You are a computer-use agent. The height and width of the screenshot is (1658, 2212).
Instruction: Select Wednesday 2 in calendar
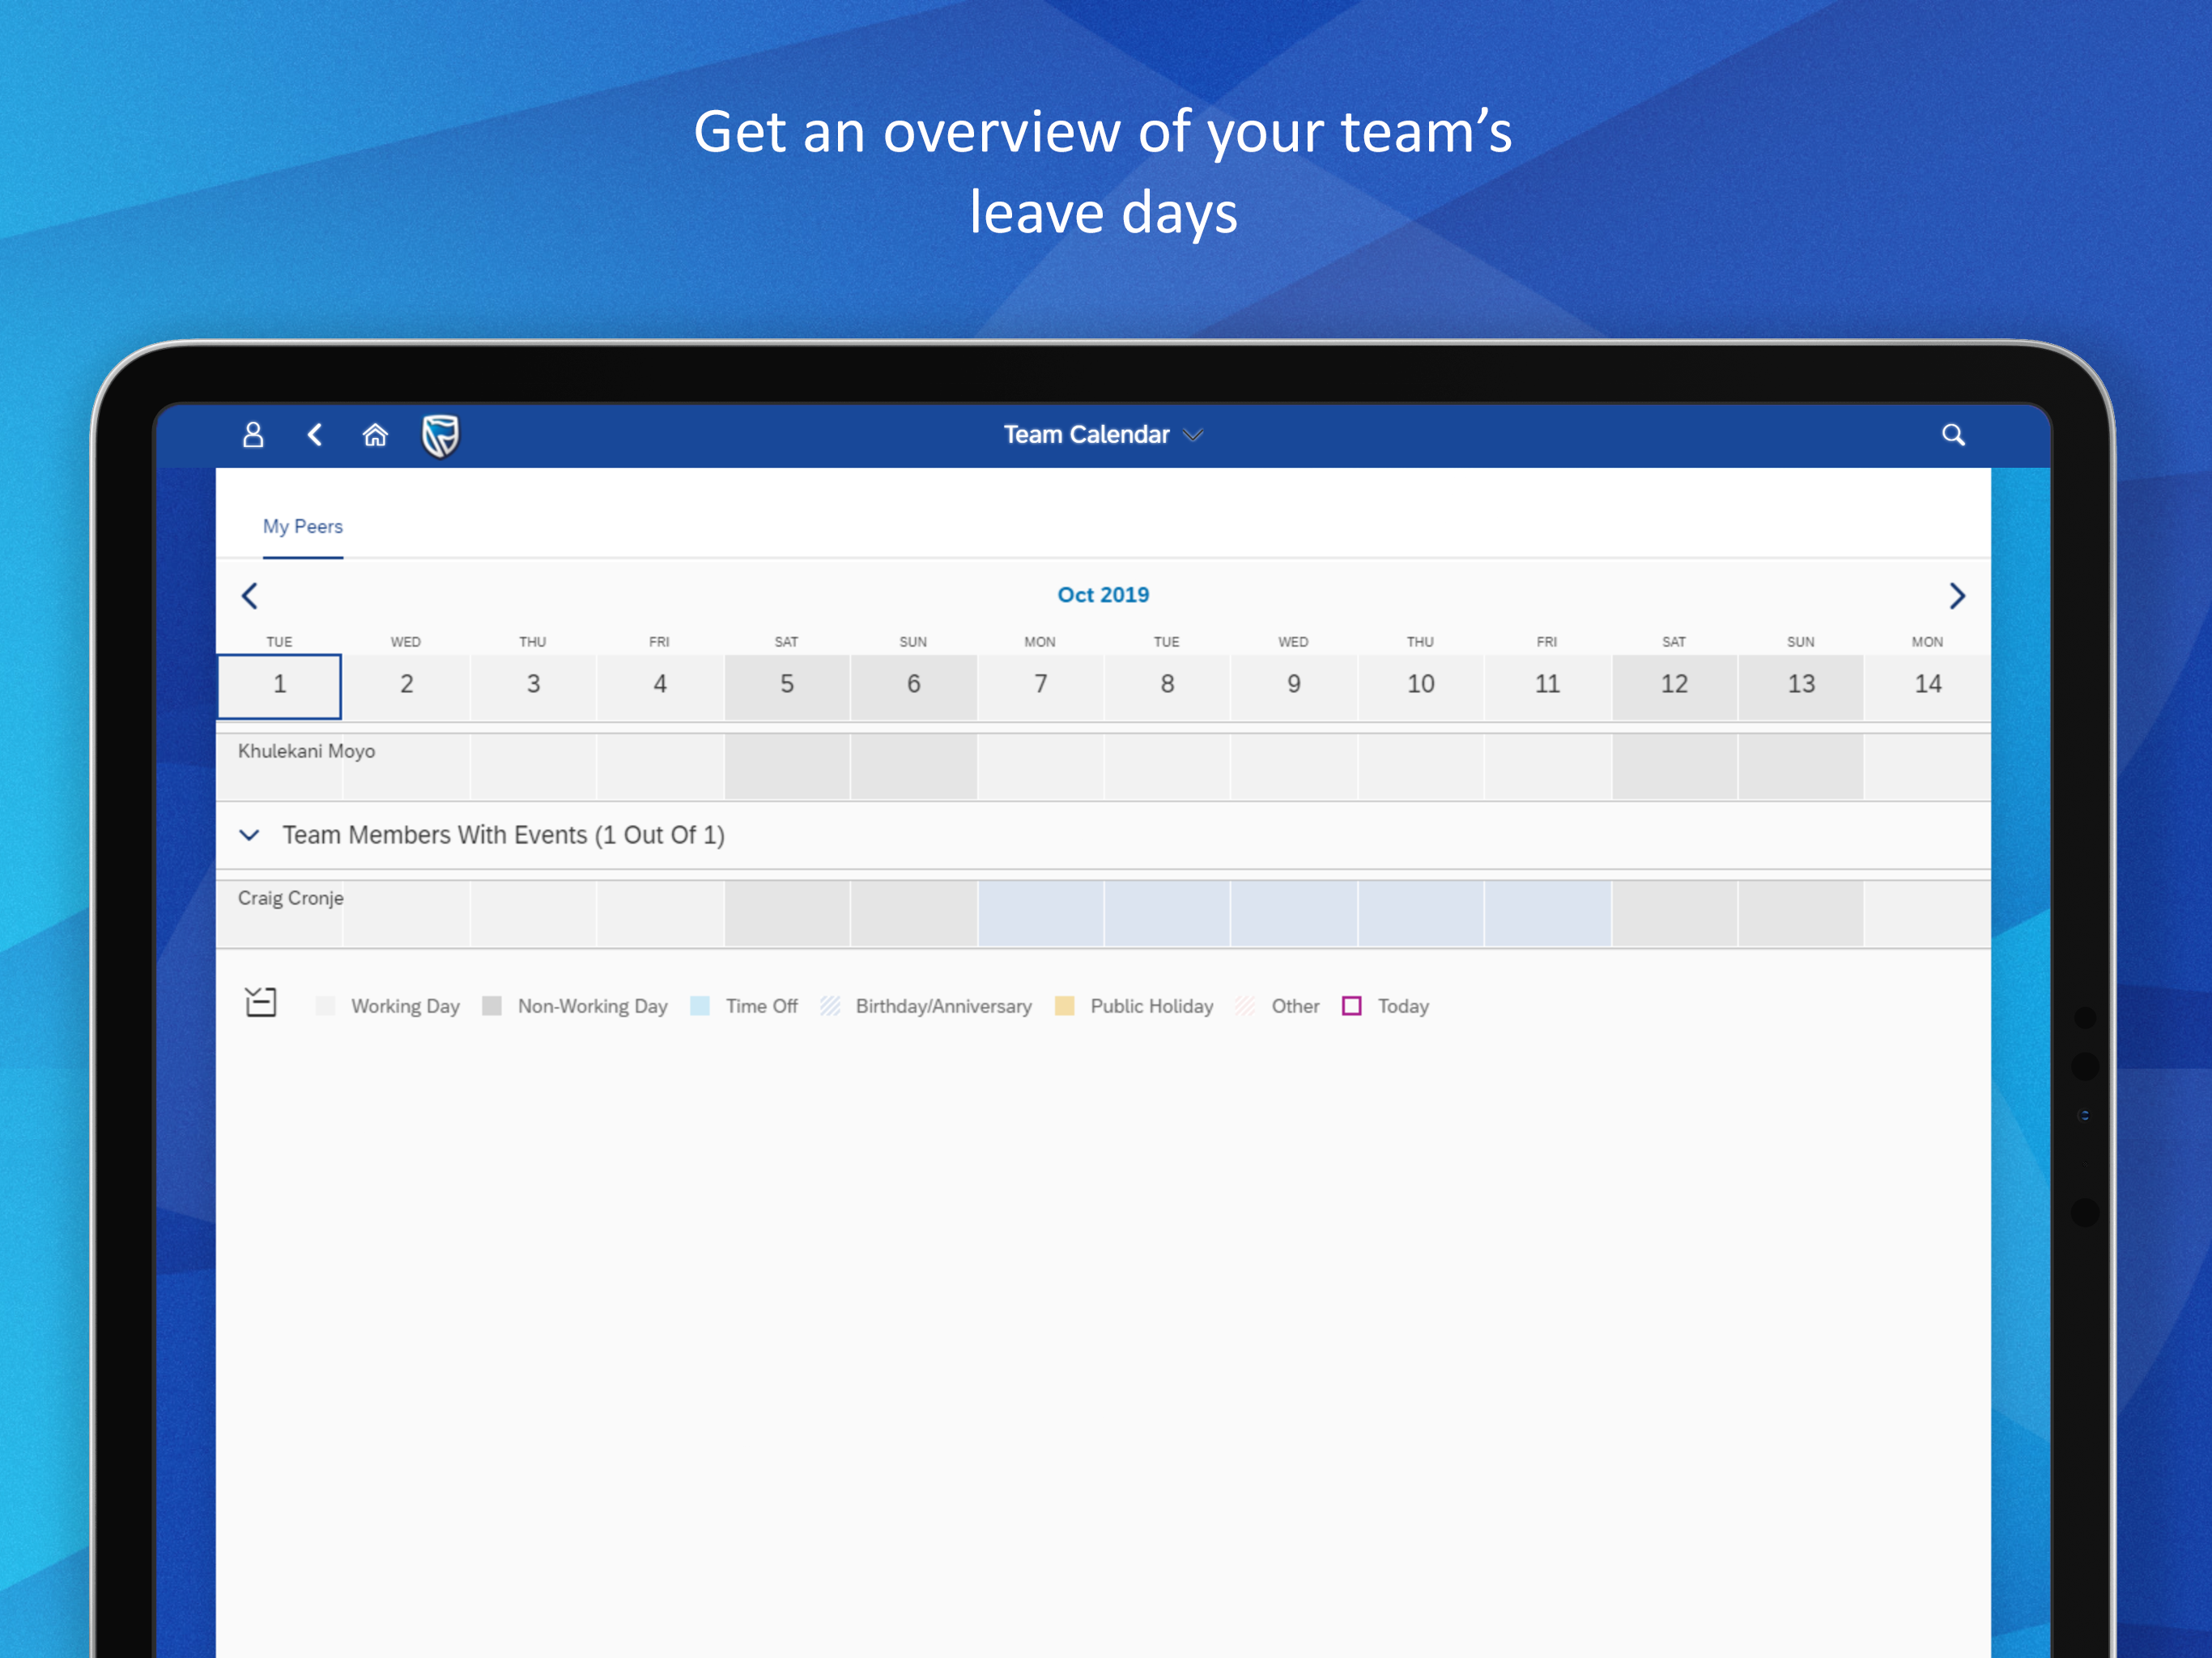[407, 686]
